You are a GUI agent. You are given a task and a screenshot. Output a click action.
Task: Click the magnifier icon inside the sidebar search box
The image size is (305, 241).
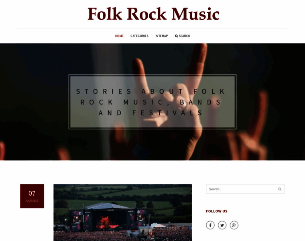click(280, 189)
